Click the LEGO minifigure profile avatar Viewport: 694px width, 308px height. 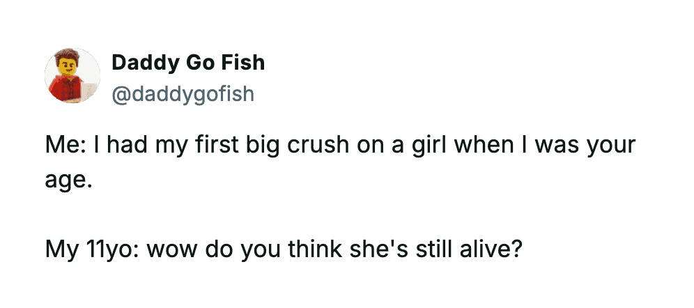(x=73, y=76)
